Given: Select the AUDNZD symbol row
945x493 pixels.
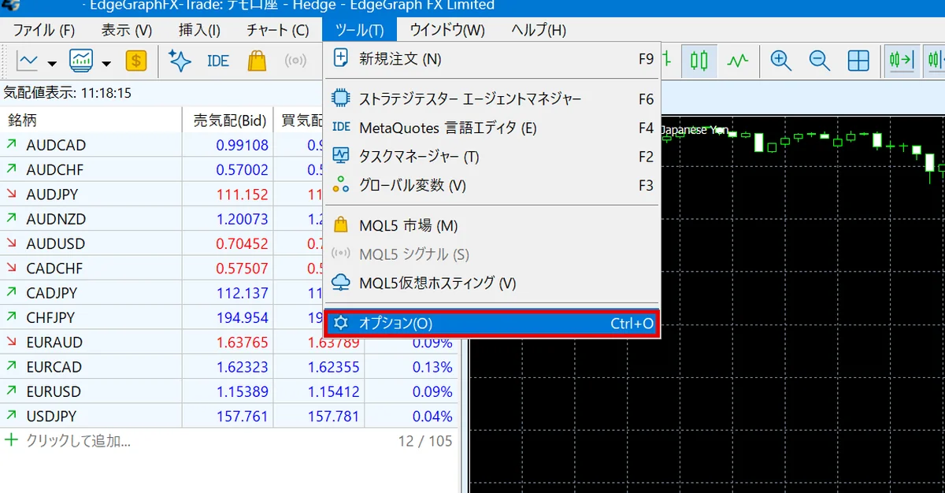Looking at the screenshot, I should [x=228, y=219].
